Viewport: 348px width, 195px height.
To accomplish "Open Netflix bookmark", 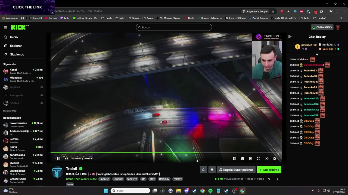I will coord(189,18).
